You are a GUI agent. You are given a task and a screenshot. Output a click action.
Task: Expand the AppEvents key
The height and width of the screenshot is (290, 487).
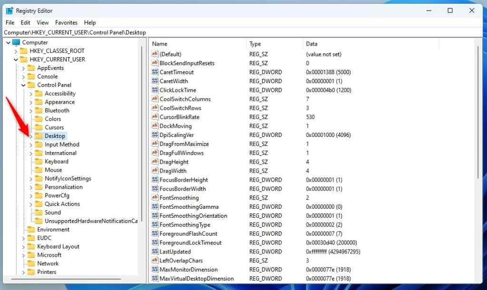pos(23,68)
